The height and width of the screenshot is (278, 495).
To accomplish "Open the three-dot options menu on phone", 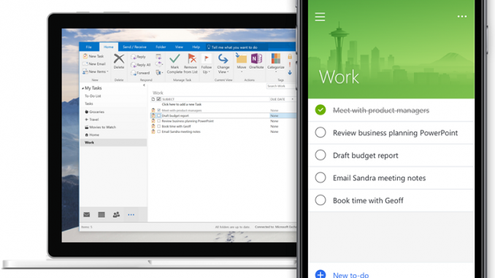I will pos(462,16).
